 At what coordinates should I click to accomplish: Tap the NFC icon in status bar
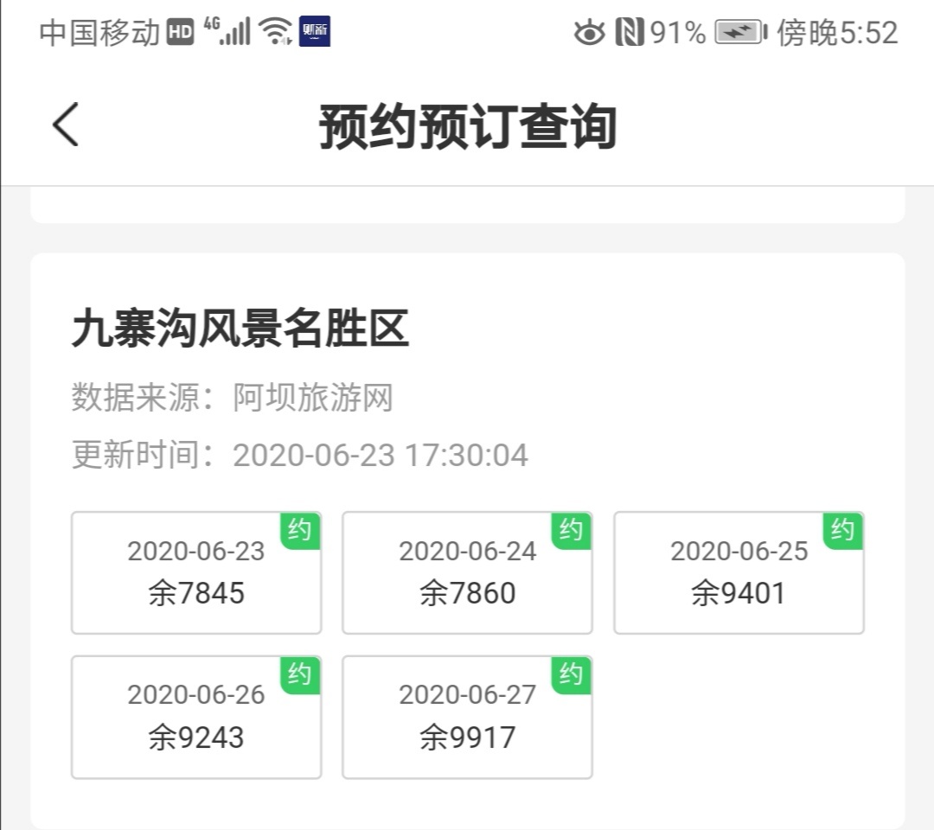point(629,33)
